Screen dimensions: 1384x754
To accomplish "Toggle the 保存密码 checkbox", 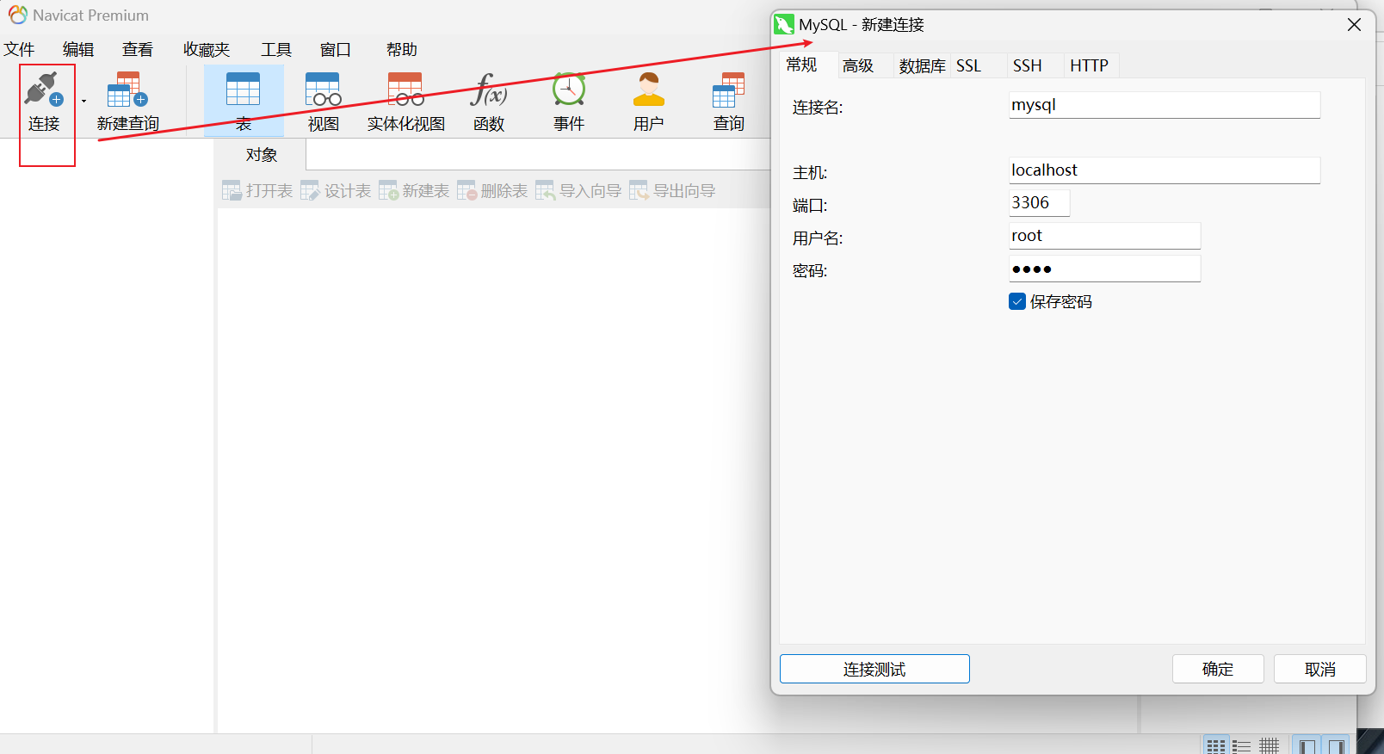I will (x=1017, y=301).
